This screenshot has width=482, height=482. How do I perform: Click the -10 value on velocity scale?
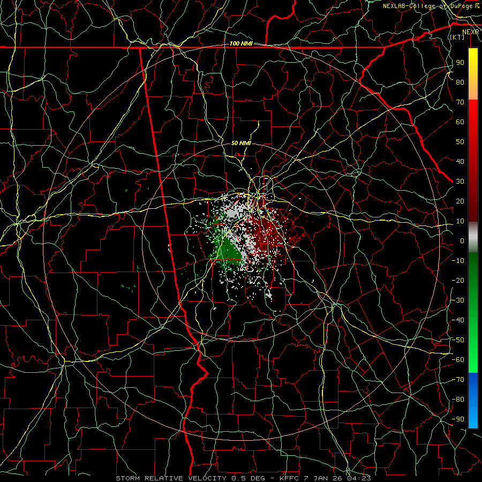tap(458, 261)
